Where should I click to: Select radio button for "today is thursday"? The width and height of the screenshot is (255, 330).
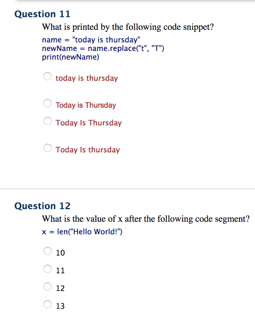(47, 76)
